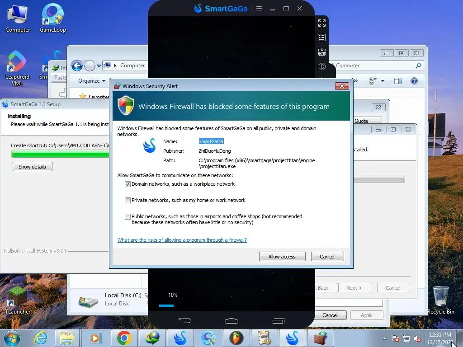463x347 pixels.
Task: Open TLauncher desktop shortcut
Action: pos(18,300)
